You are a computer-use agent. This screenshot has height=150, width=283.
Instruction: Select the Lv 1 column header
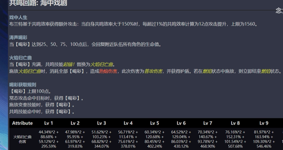pyautogui.click(x=49, y=123)
